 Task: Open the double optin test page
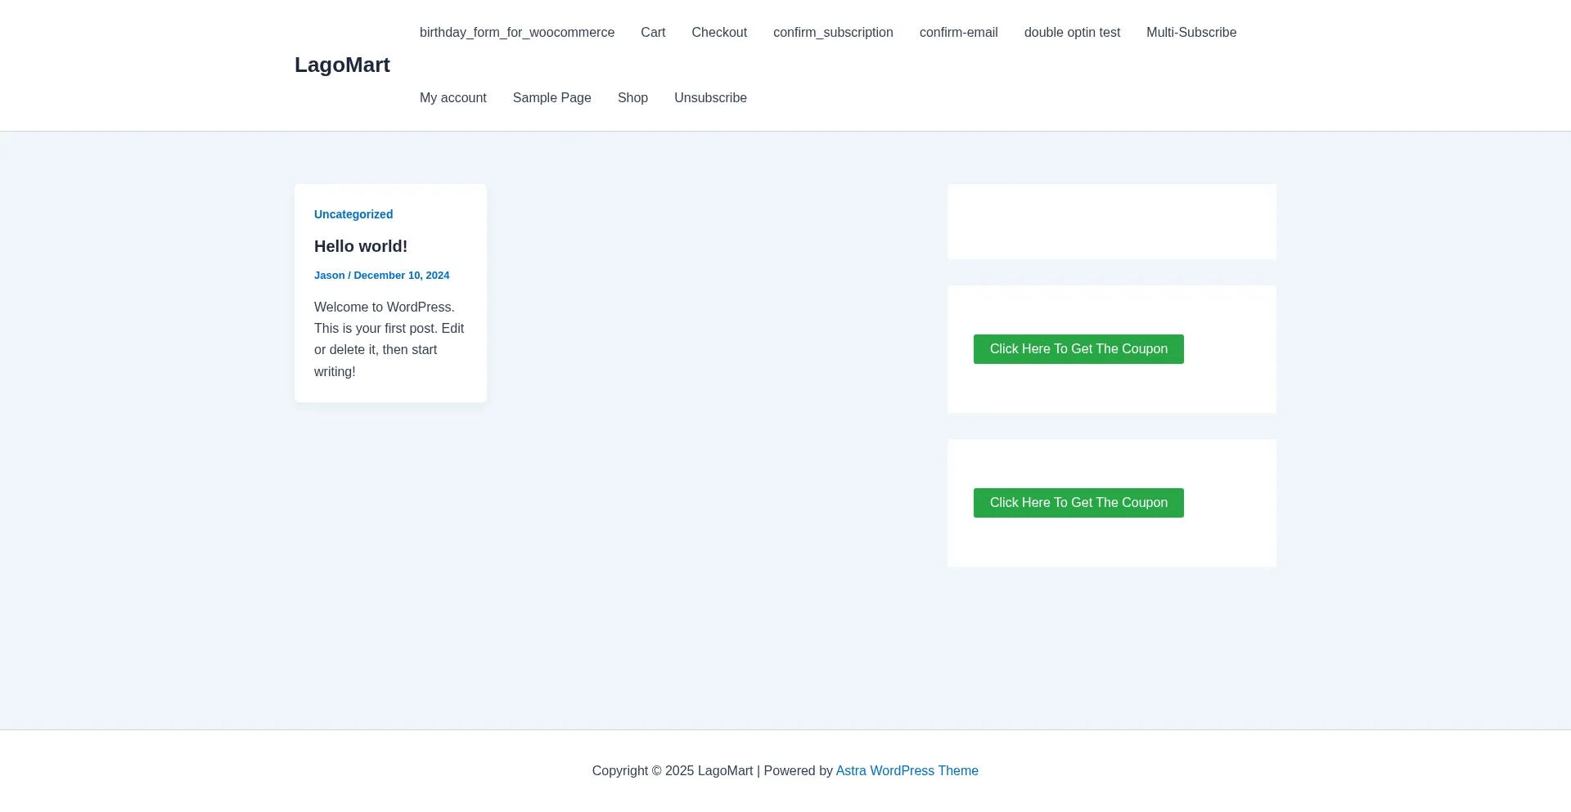[x=1071, y=33]
